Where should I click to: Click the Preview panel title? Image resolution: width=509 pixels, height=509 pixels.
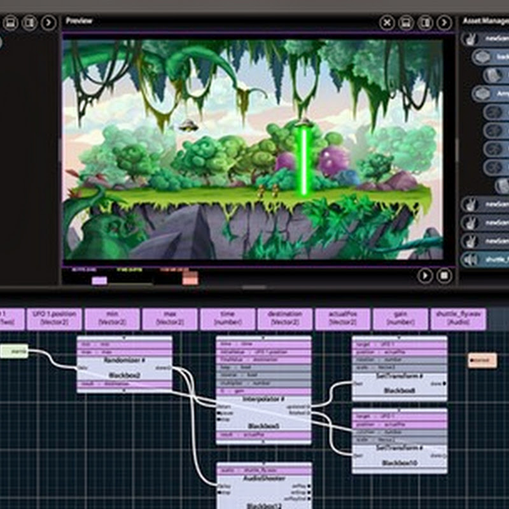point(79,21)
